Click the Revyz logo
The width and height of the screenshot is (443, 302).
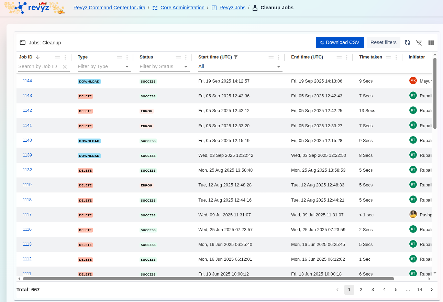pyautogui.click(x=34, y=8)
